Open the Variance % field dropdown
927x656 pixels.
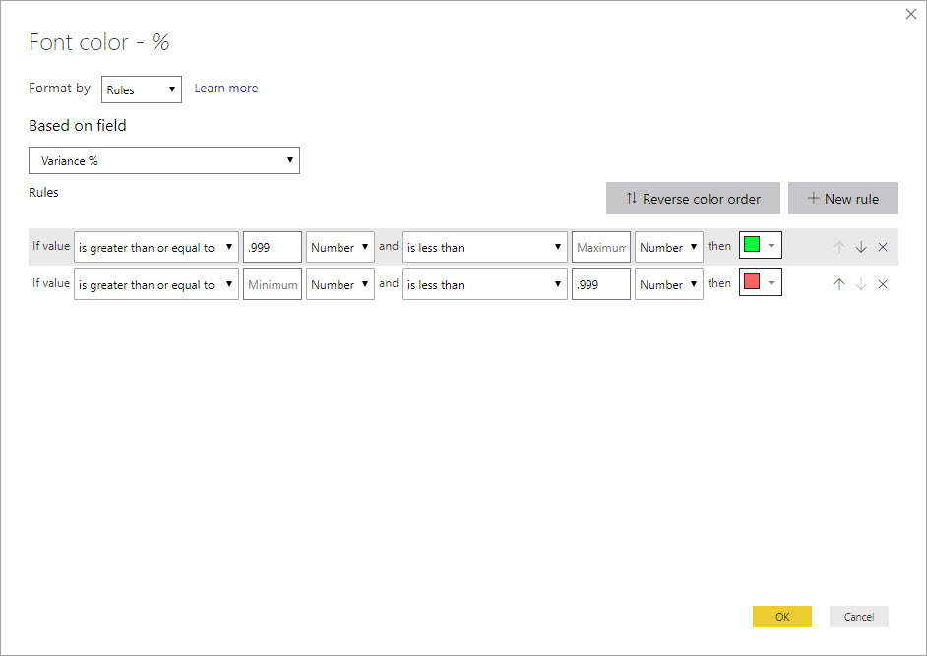(163, 160)
